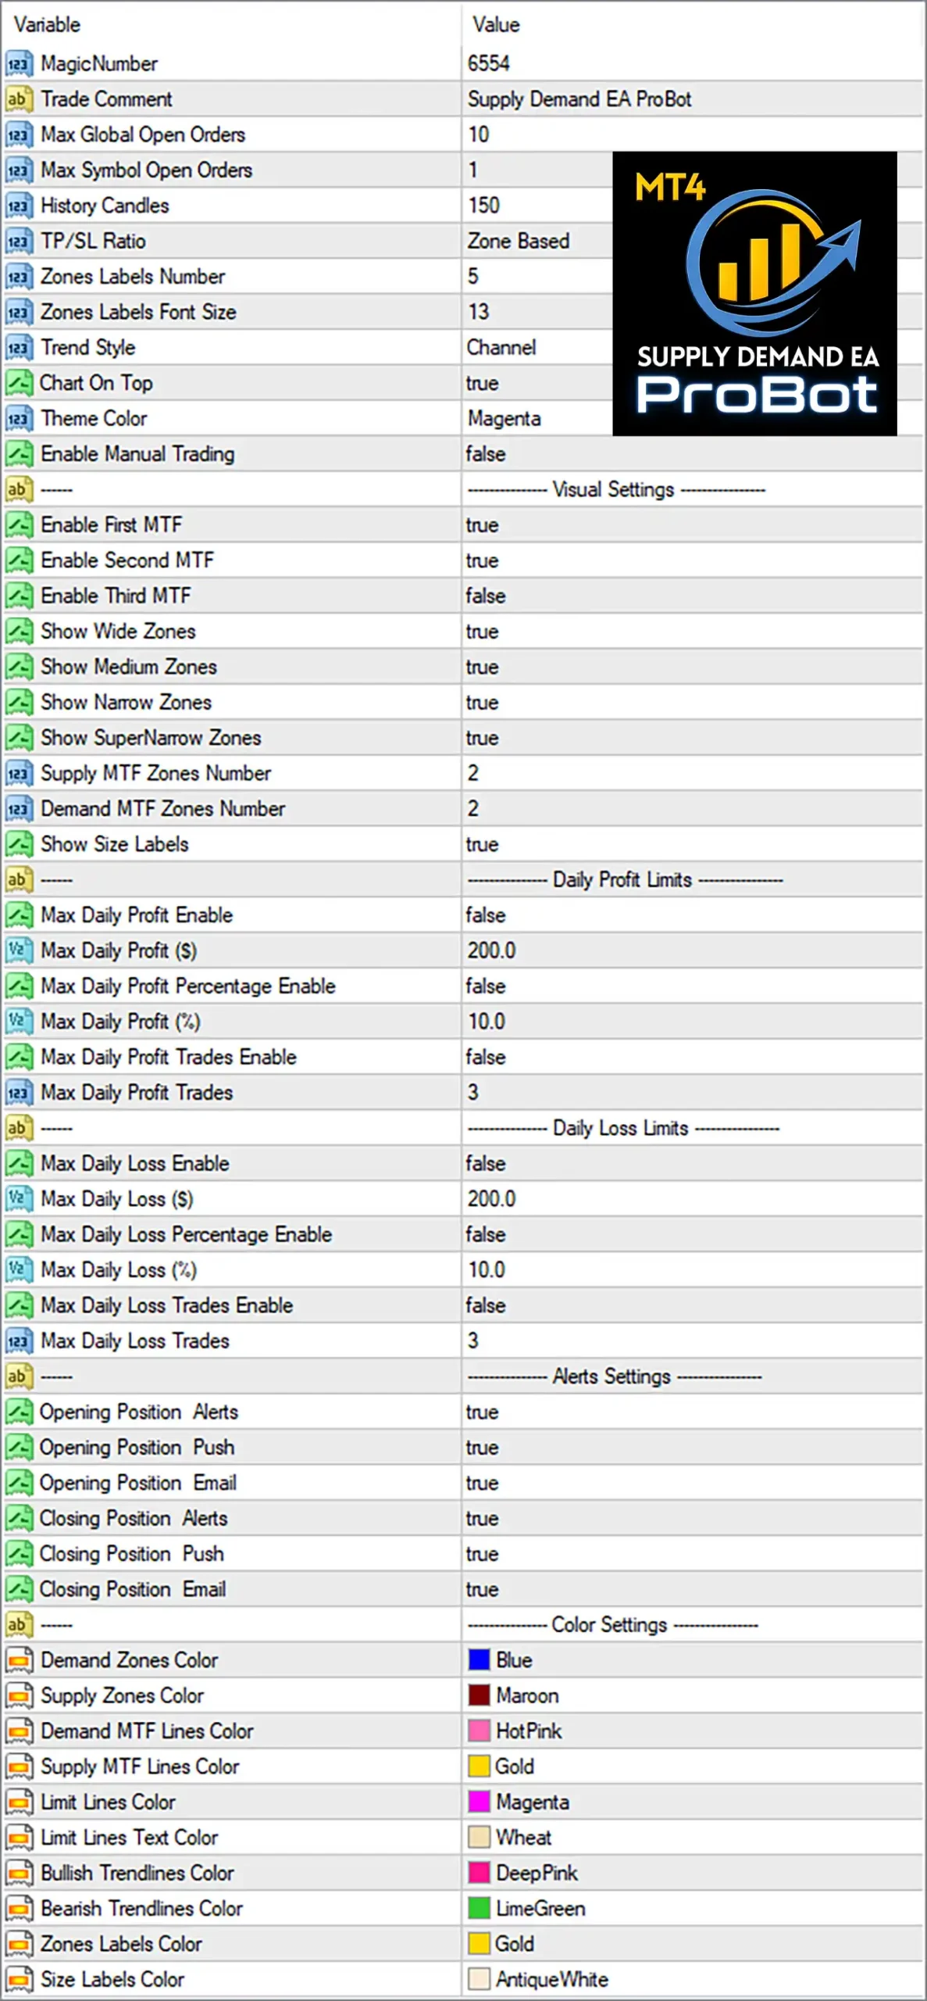Click the boolean icon beside Enable First MTF
Image resolution: width=927 pixels, height=2001 pixels.
19,524
